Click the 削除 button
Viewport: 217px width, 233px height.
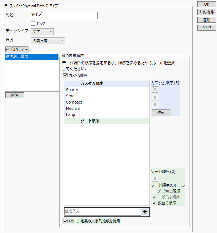[15, 95]
